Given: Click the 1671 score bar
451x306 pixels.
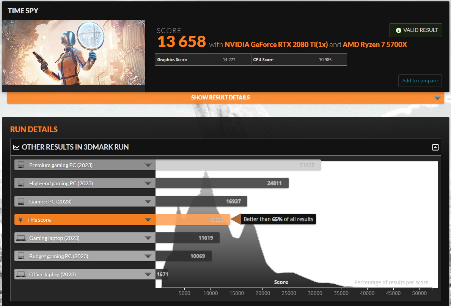Looking at the screenshot, I should [162, 274].
